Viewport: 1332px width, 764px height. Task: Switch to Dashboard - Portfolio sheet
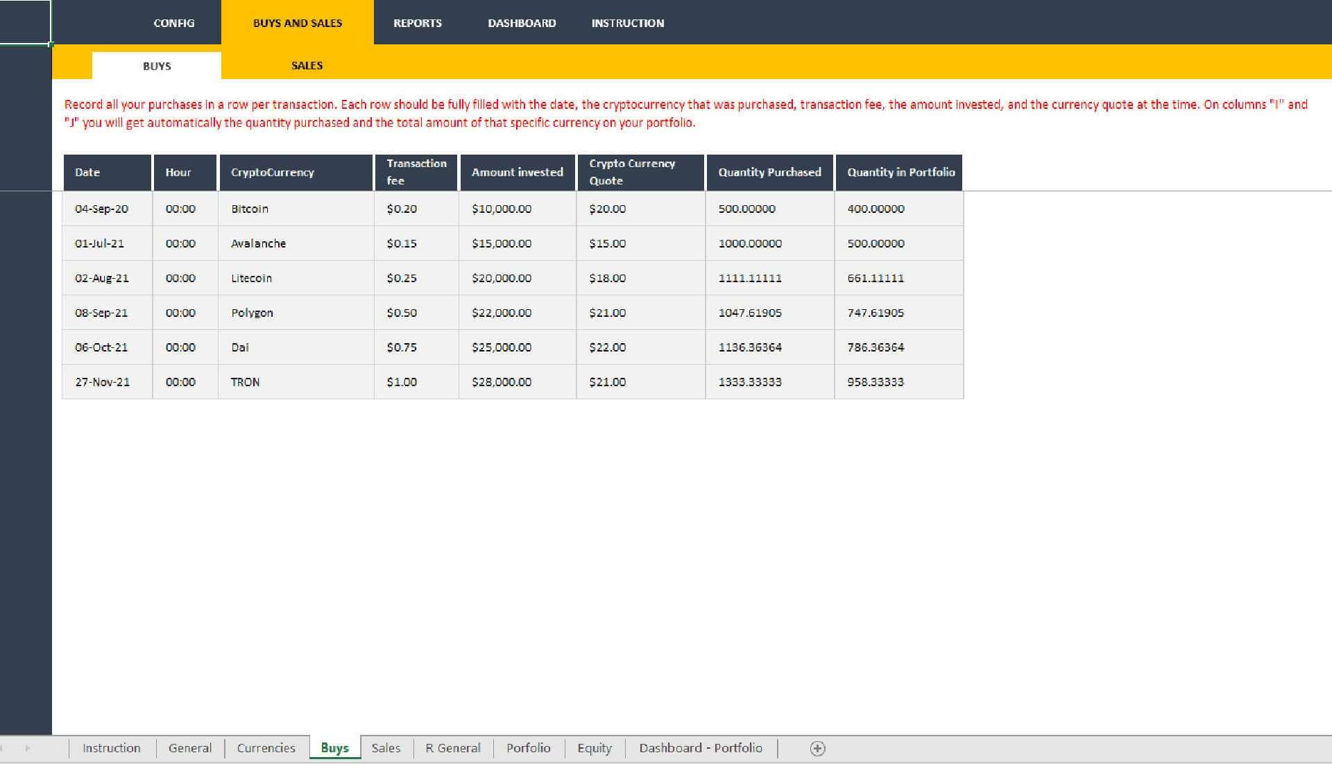701,747
